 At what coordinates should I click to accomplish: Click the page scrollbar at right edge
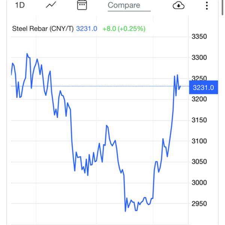pos(222,7)
